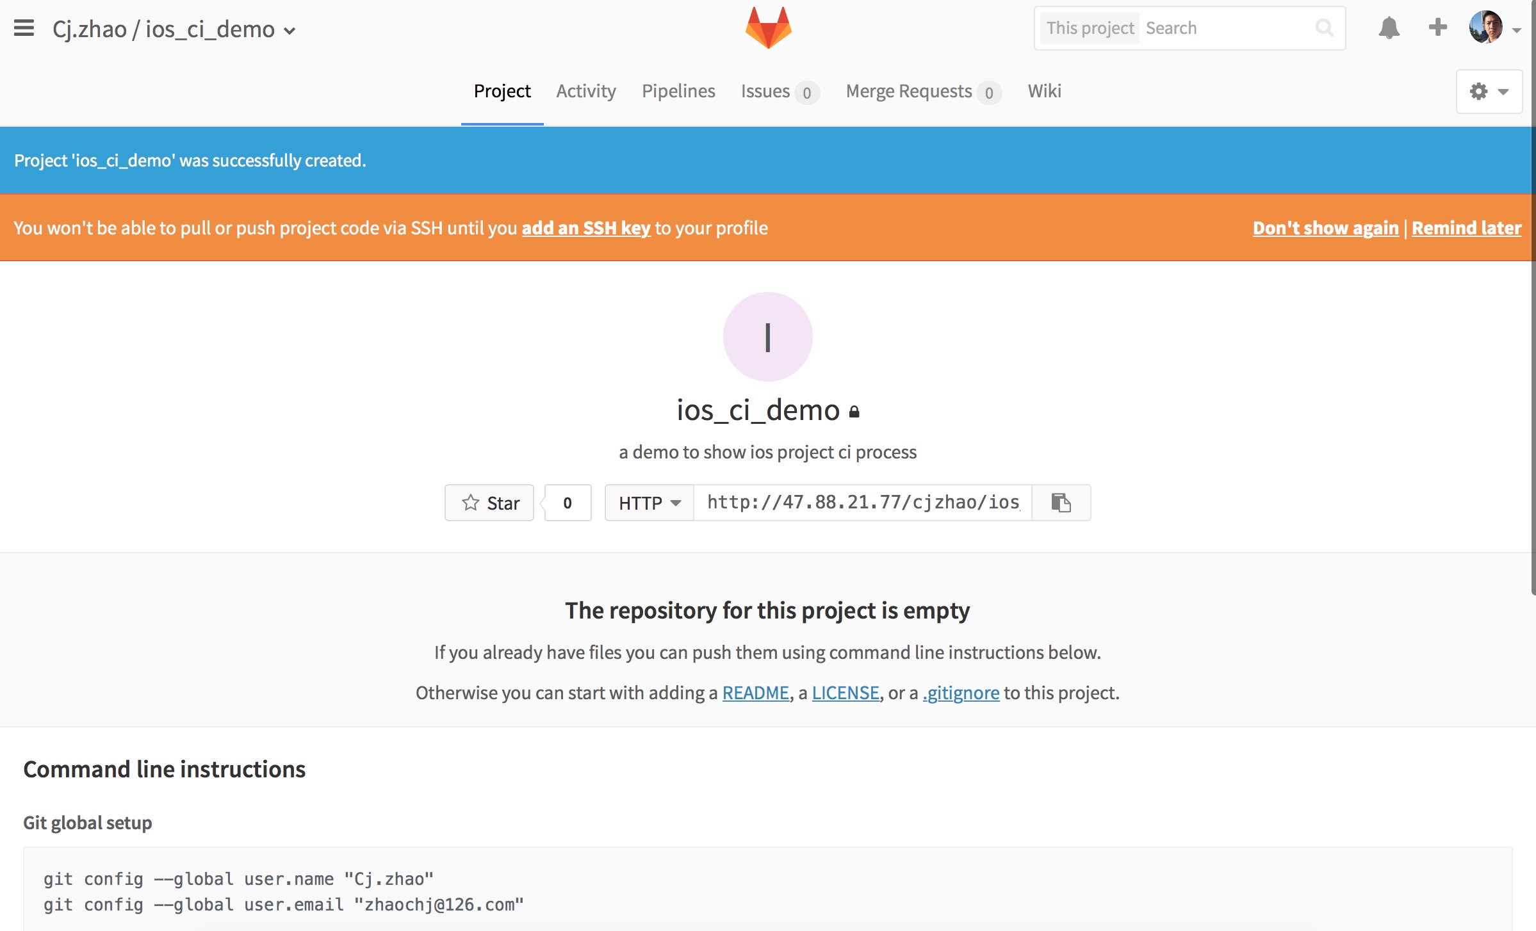Select the Pipelines tab

678,91
